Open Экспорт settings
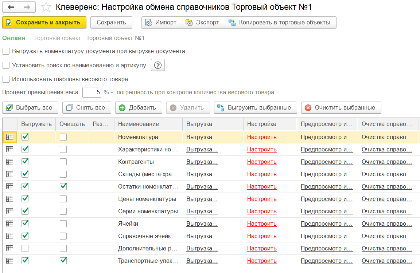Image resolution: width=420 pixels, height=273 pixels. [x=204, y=23]
